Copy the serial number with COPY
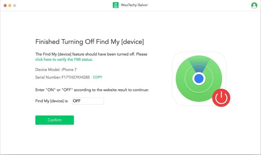 coord(97,77)
